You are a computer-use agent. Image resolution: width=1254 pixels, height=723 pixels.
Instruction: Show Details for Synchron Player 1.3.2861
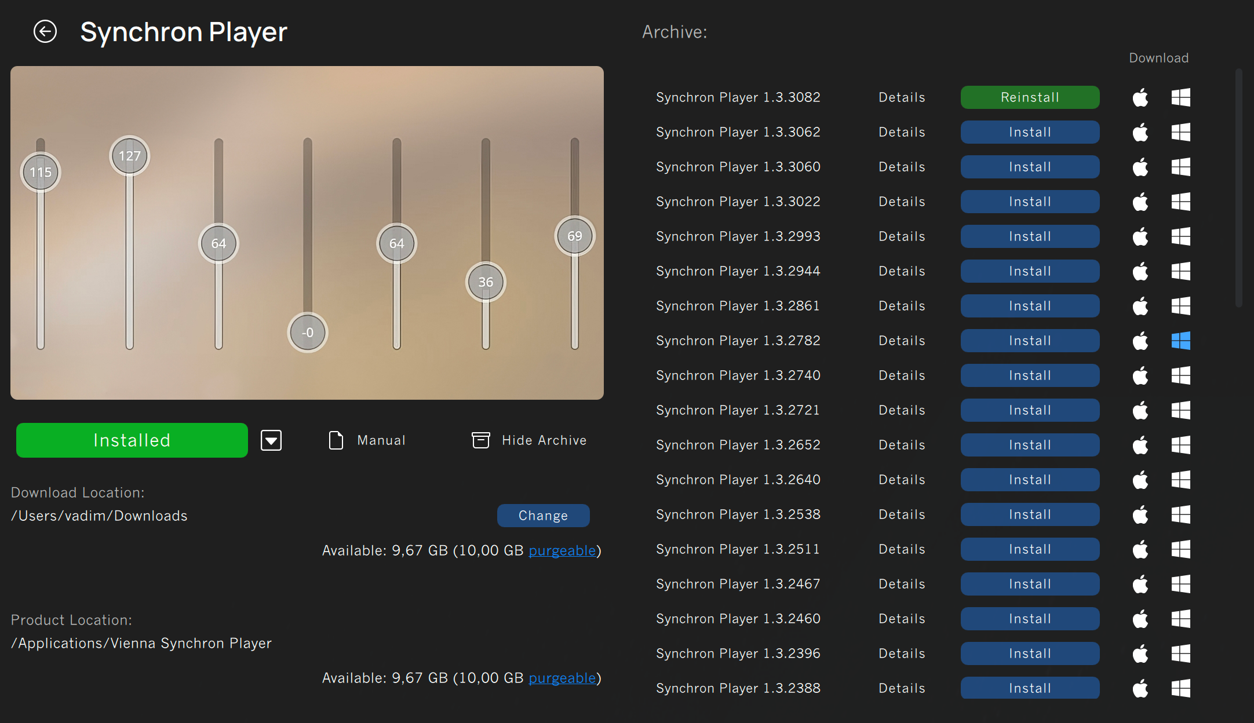(902, 306)
